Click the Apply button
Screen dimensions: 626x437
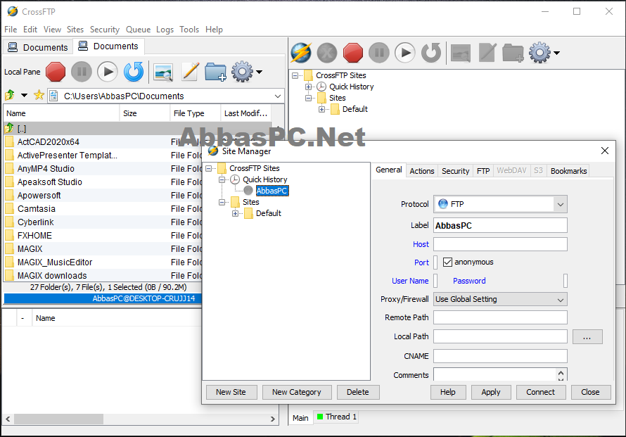[491, 392]
